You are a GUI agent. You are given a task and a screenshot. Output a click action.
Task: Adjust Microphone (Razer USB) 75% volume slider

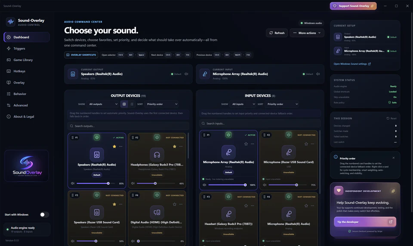pyautogui.click(x=288, y=185)
